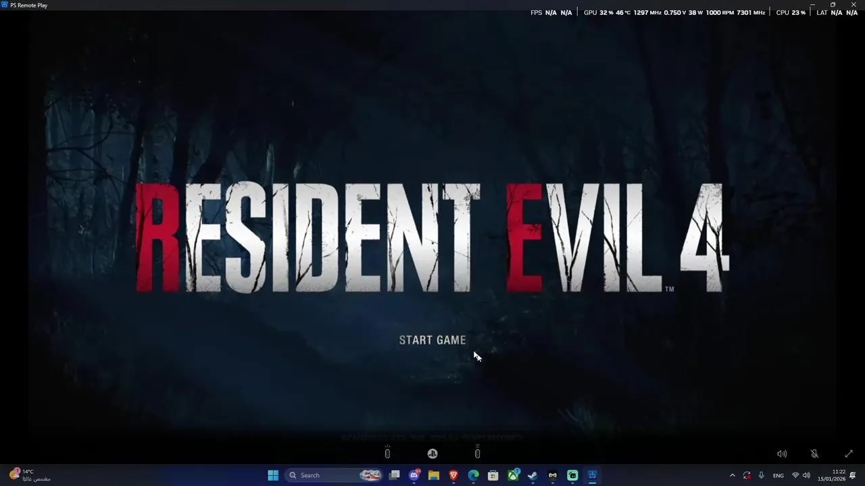This screenshot has width=865, height=486.
Task: Enter full screen with the expand arrows
Action: (x=849, y=454)
